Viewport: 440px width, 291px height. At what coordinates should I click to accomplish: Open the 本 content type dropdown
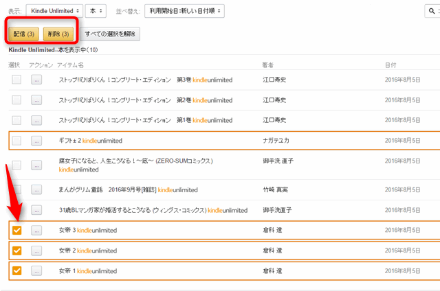coord(96,11)
